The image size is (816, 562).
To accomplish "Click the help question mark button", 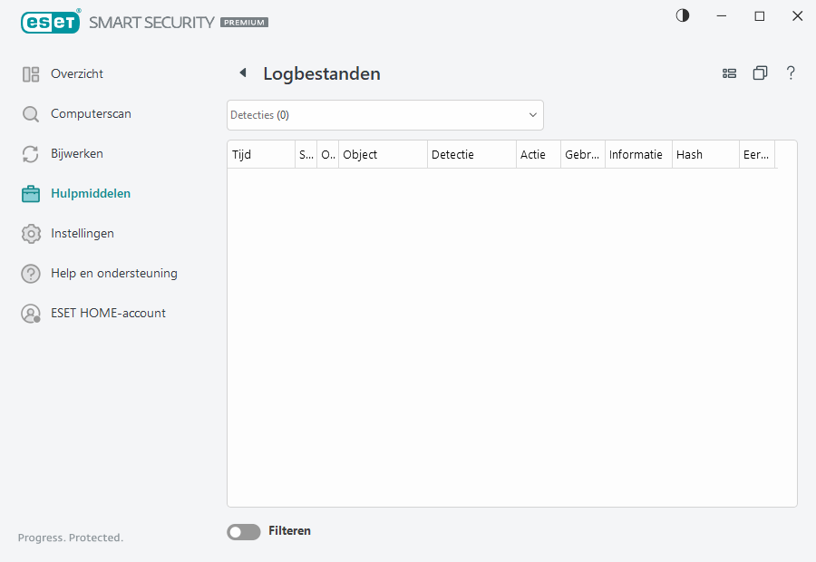I will [x=791, y=73].
